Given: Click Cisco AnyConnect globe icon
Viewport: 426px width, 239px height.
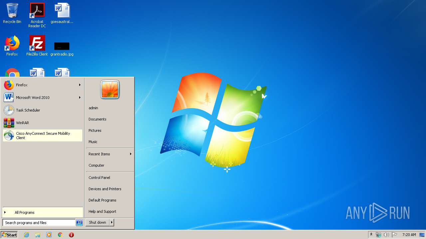Looking at the screenshot, I should pyautogui.click(x=9, y=135).
